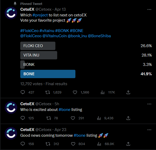Reply to the pinned poll tweet
Screen dimensions: 156x150
point(23,92)
